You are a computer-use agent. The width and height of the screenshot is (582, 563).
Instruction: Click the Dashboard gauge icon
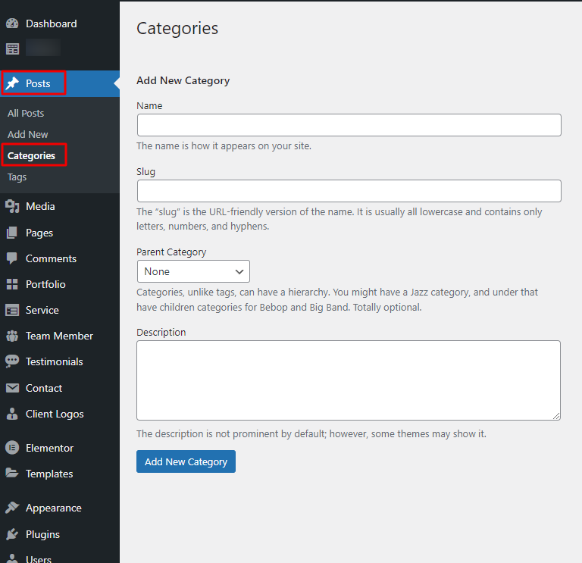tap(12, 23)
